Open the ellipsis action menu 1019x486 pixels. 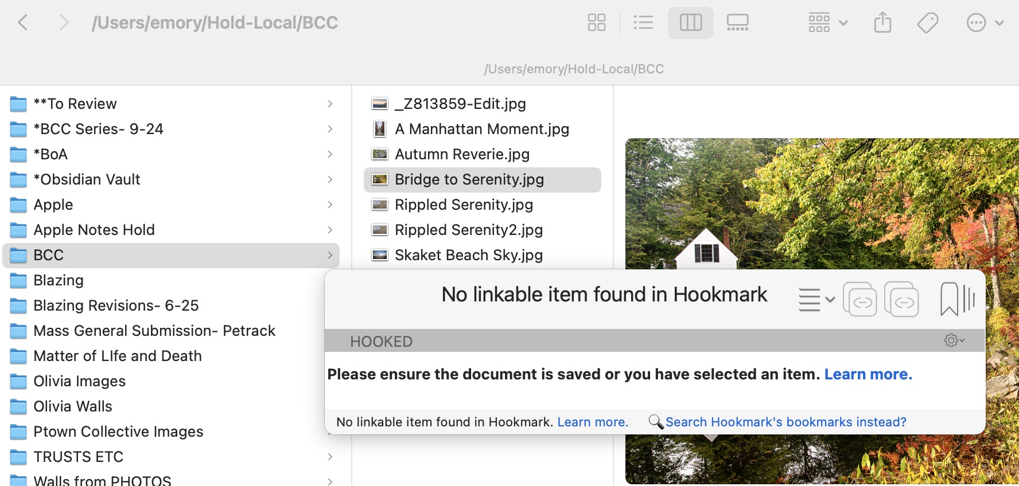click(985, 23)
